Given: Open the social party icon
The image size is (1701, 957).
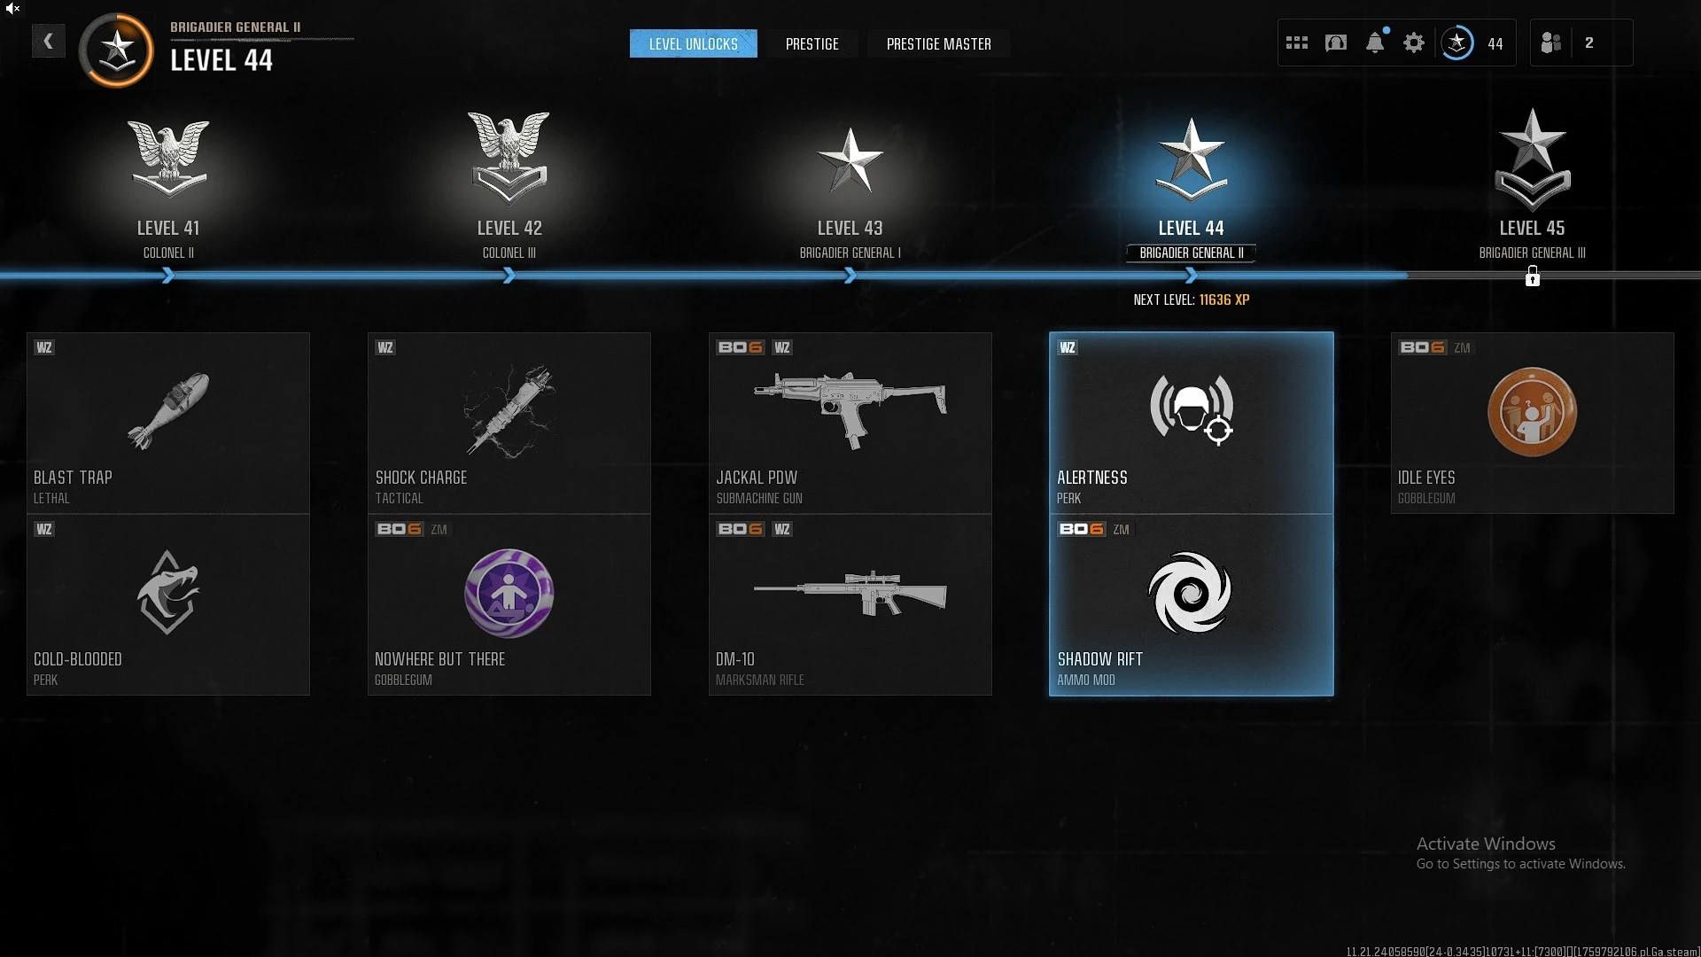Looking at the screenshot, I should 1550,43.
